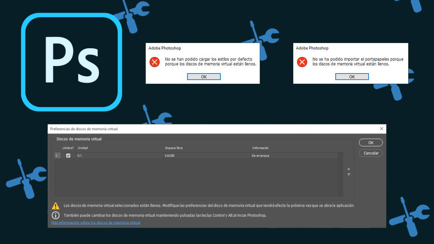The height and width of the screenshot is (244, 434).
Task: Click the free space value 5,61GB
Action: click(x=170, y=156)
